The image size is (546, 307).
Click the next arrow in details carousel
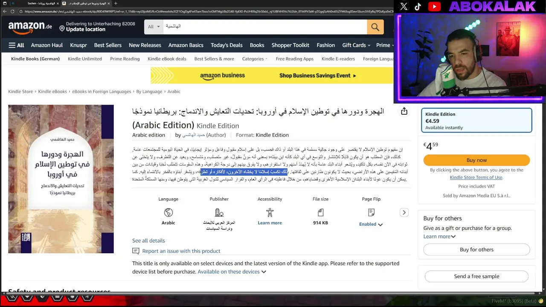pyautogui.click(x=404, y=212)
